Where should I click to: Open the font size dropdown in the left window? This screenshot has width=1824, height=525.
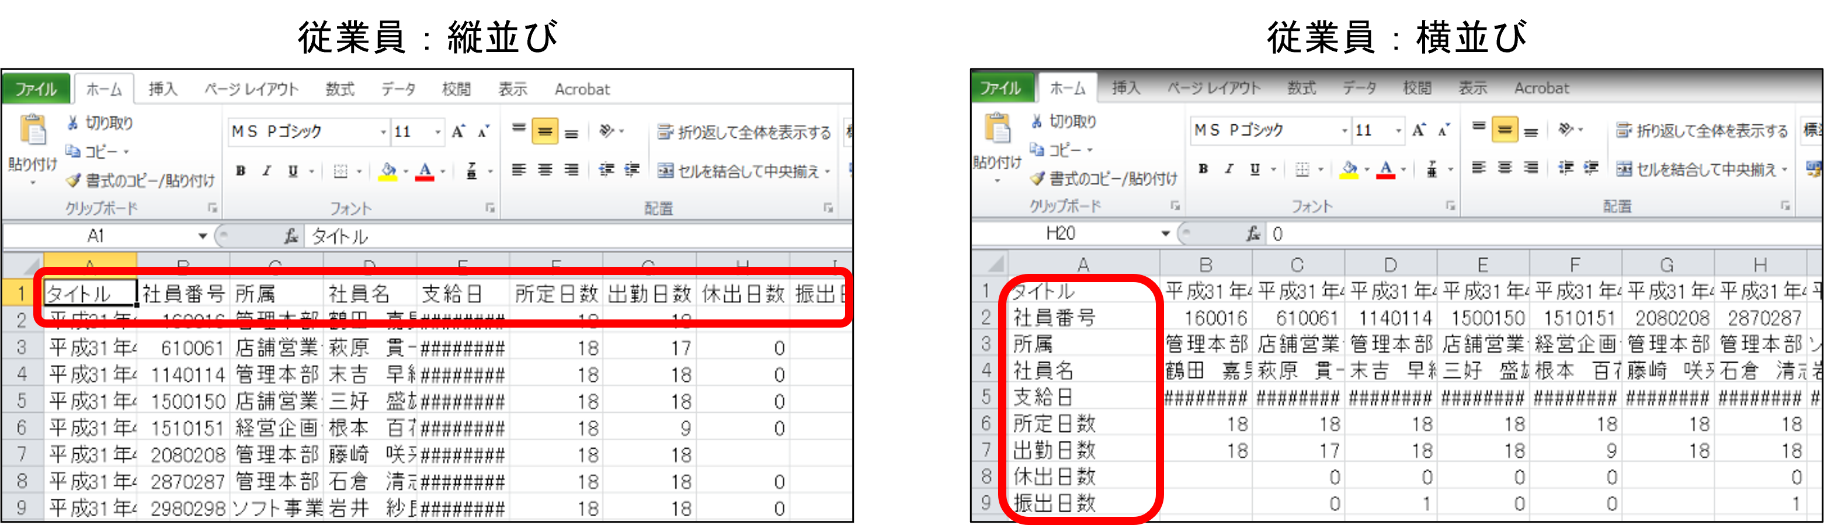437,133
